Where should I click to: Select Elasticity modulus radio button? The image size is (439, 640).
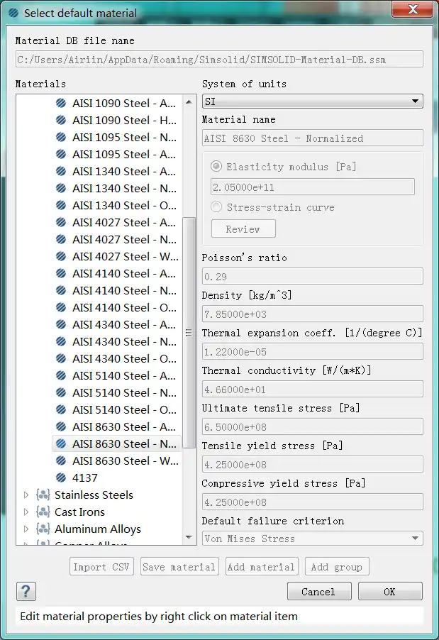tap(216, 166)
